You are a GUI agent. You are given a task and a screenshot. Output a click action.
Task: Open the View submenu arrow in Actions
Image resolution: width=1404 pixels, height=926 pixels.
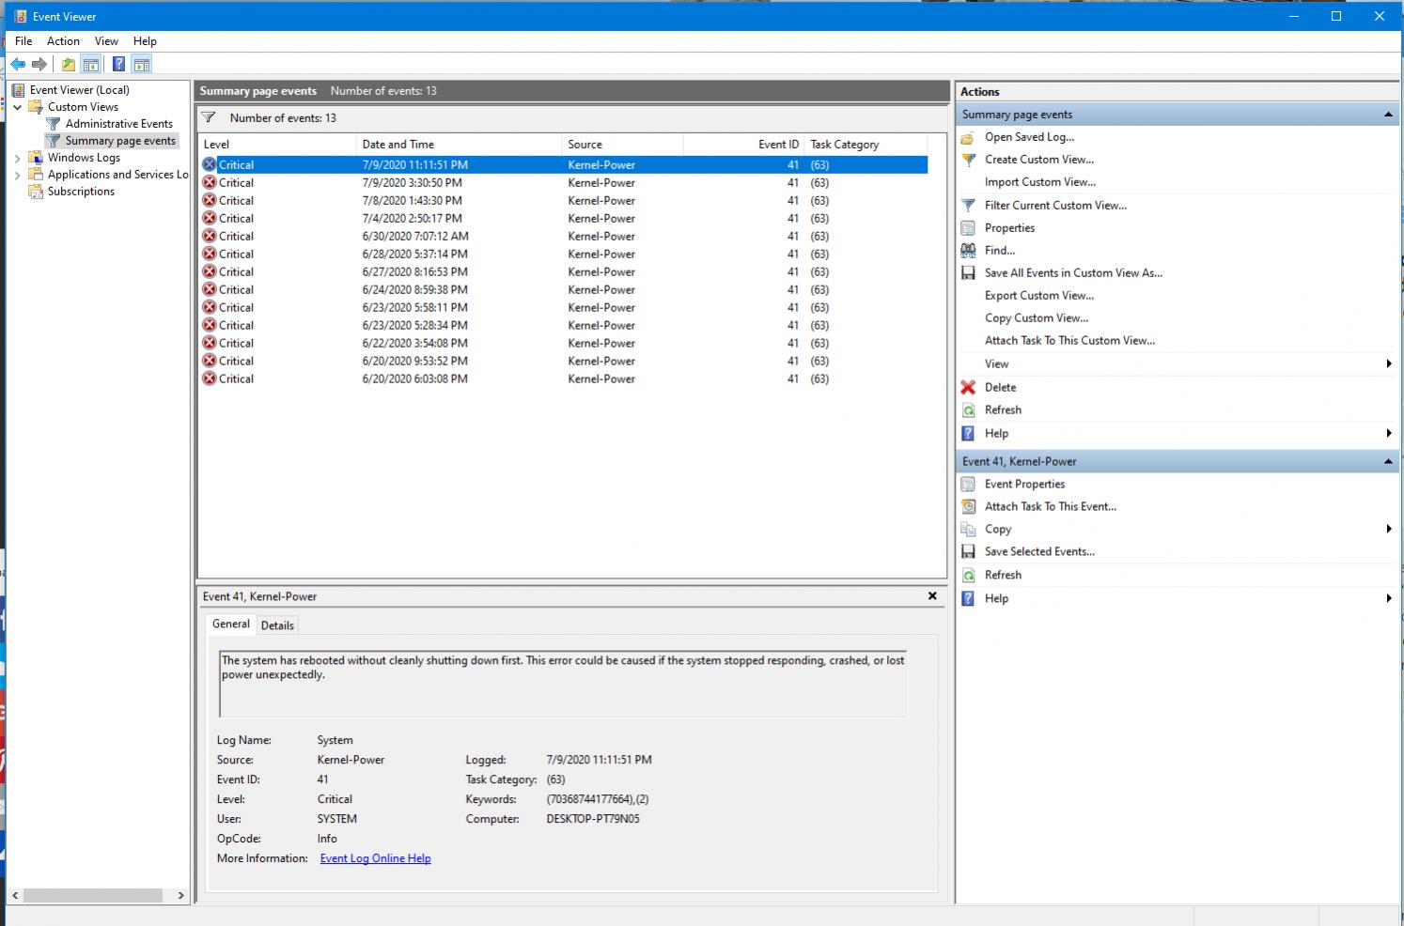coord(1388,364)
